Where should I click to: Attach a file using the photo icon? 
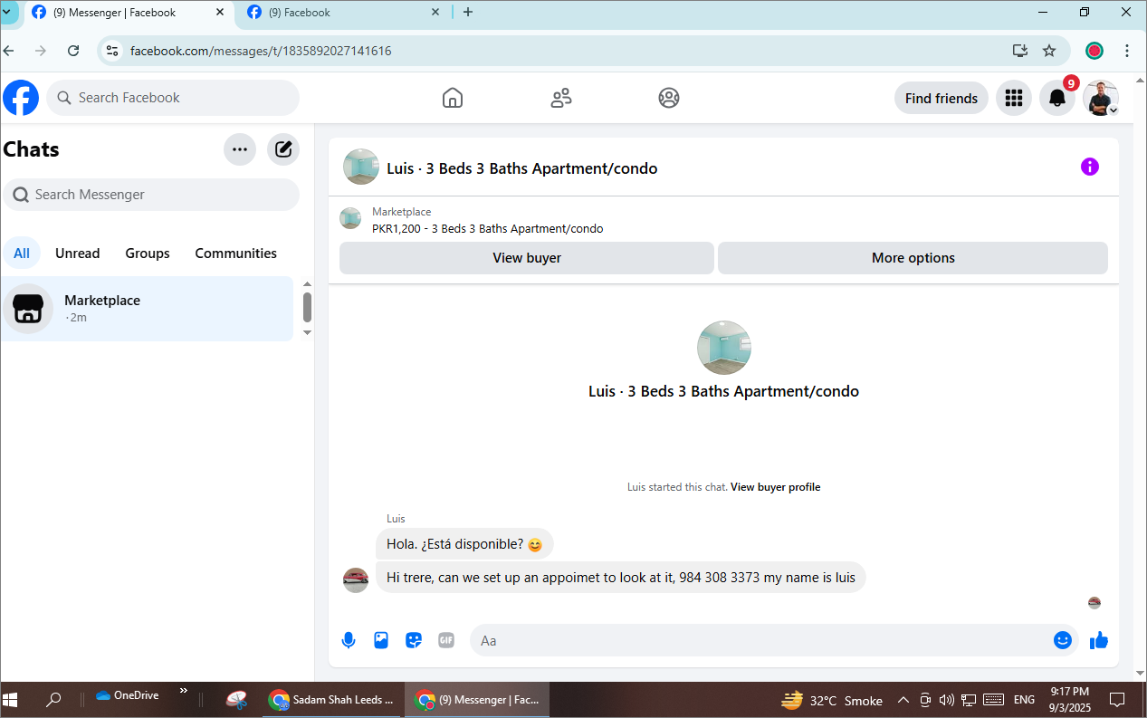pos(381,640)
